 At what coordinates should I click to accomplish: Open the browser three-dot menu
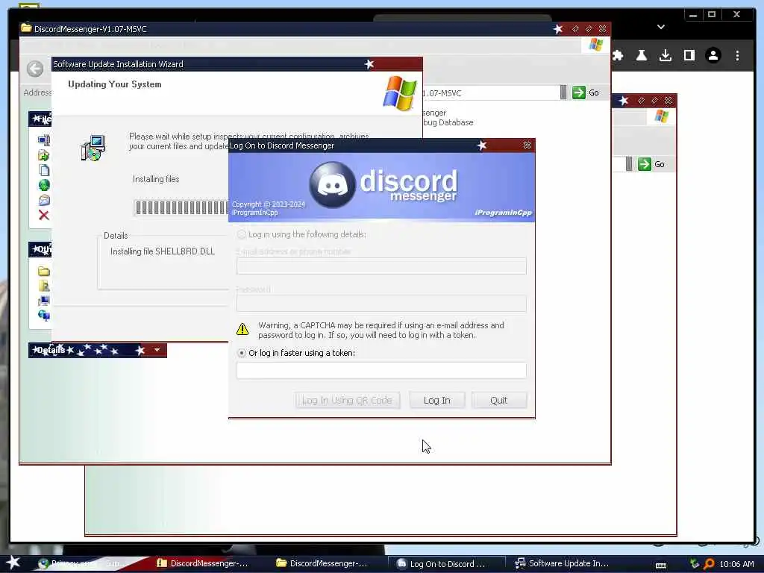737,55
